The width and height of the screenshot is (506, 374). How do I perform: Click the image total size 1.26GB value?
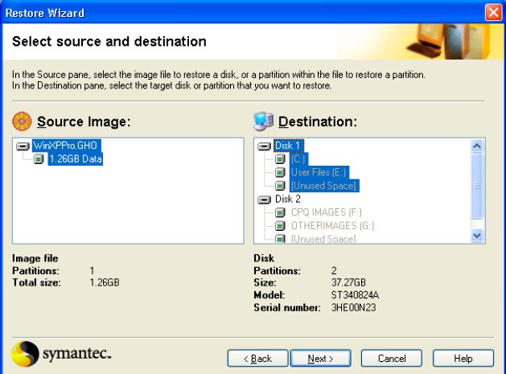click(105, 282)
